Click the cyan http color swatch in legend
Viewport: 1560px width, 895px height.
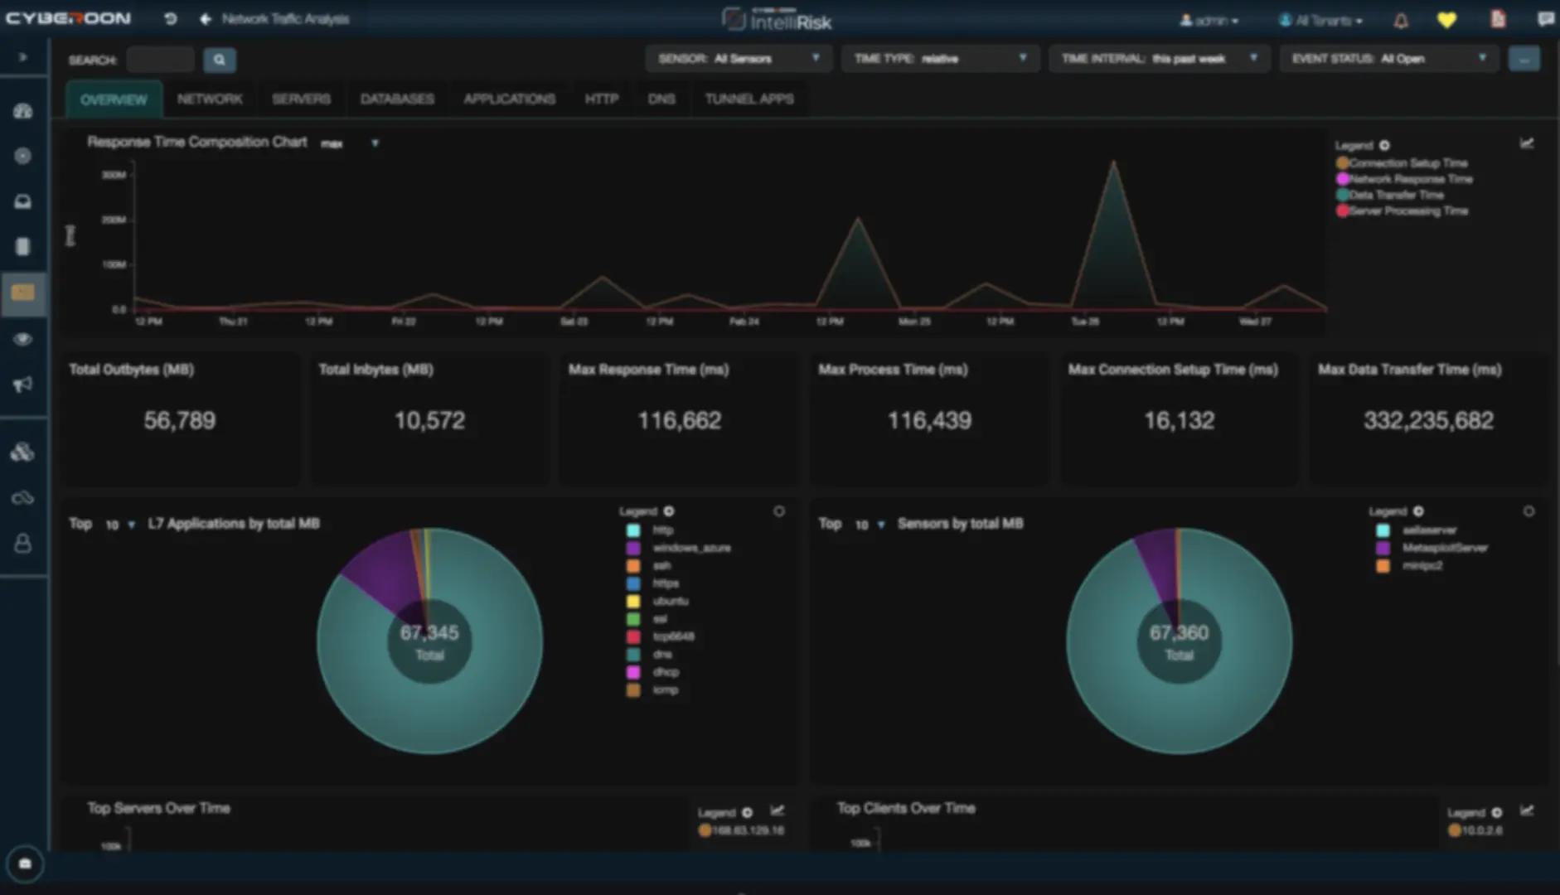click(x=633, y=530)
